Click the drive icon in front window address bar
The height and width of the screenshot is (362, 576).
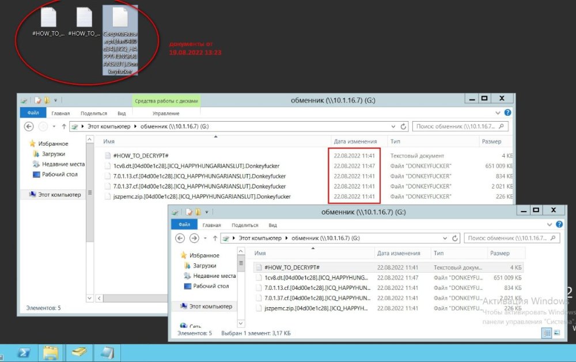click(x=226, y=238)
